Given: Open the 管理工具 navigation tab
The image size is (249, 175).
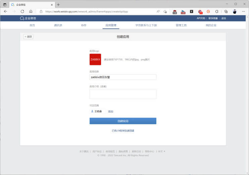Looking at the screenshot, I should point(181,25).
